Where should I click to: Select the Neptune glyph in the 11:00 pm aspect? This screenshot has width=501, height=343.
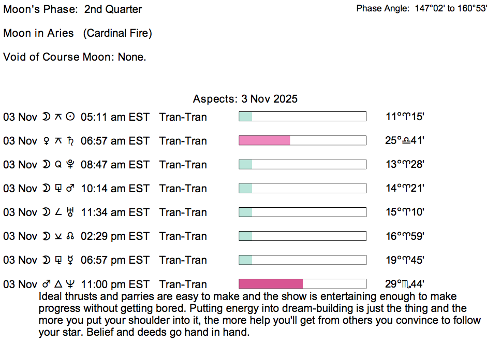point(71,284)
